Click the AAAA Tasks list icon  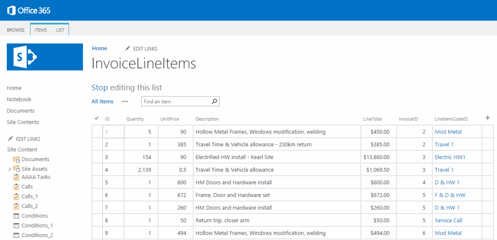tap(17, 177)
